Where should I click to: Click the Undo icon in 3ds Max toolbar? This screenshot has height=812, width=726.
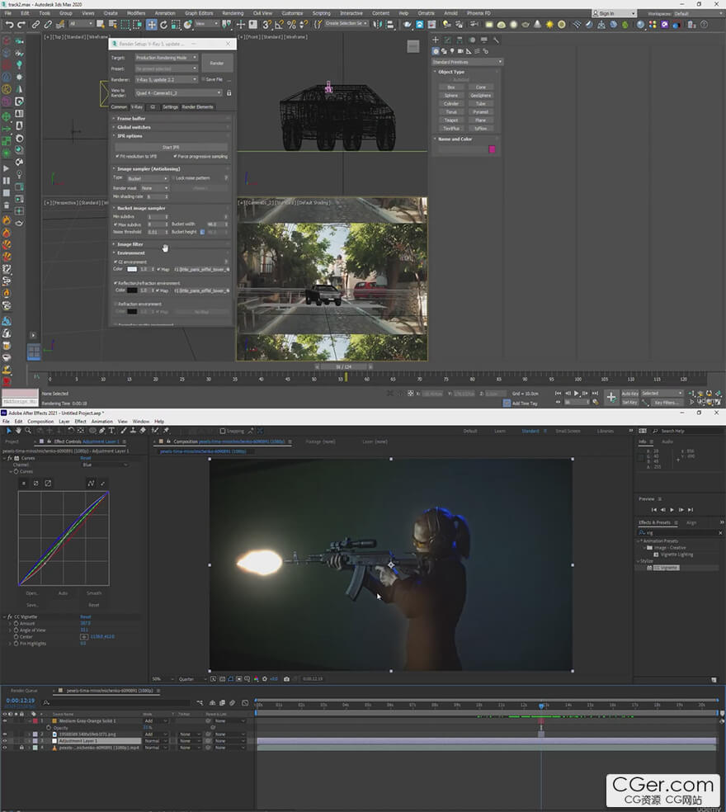pyautogui.click(x=9, y=24)
